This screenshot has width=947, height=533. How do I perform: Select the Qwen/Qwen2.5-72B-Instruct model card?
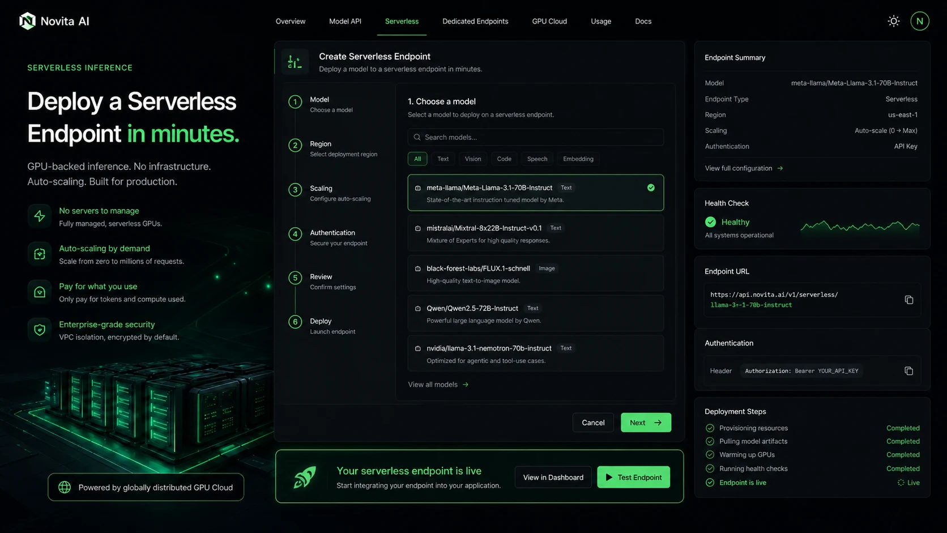[536, 313]
